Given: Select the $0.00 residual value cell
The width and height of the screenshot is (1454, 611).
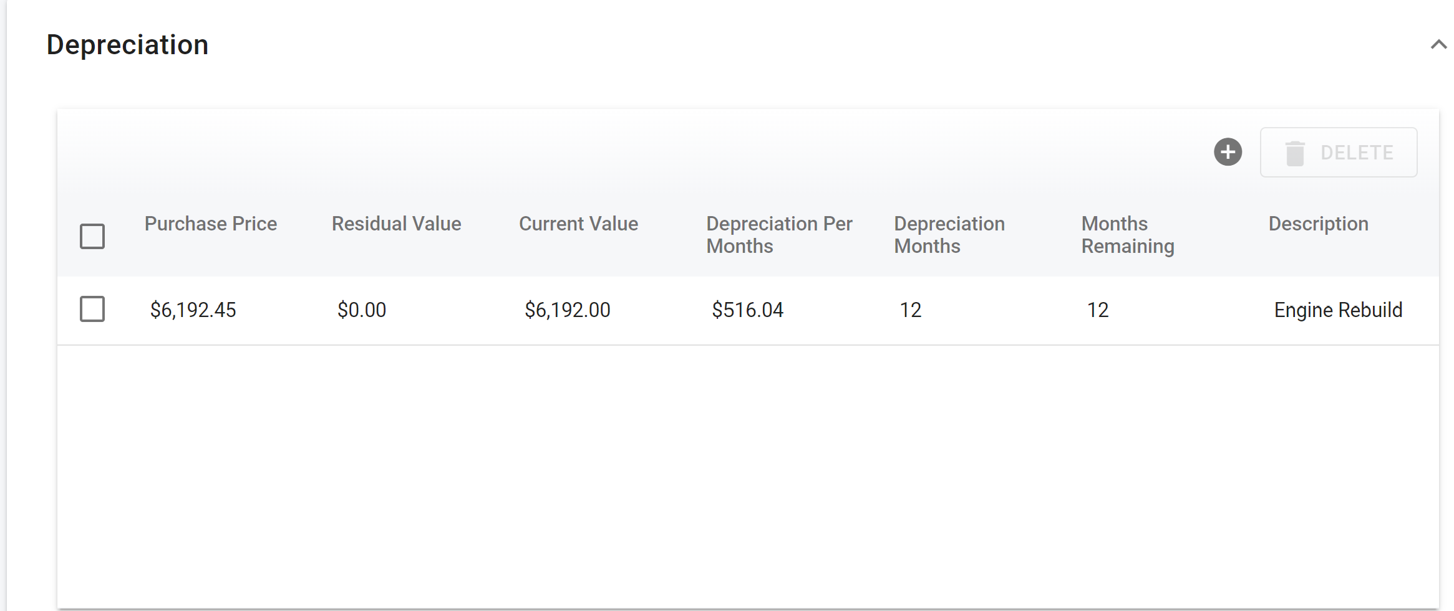Looking at the screenshot, I should 362,310.
